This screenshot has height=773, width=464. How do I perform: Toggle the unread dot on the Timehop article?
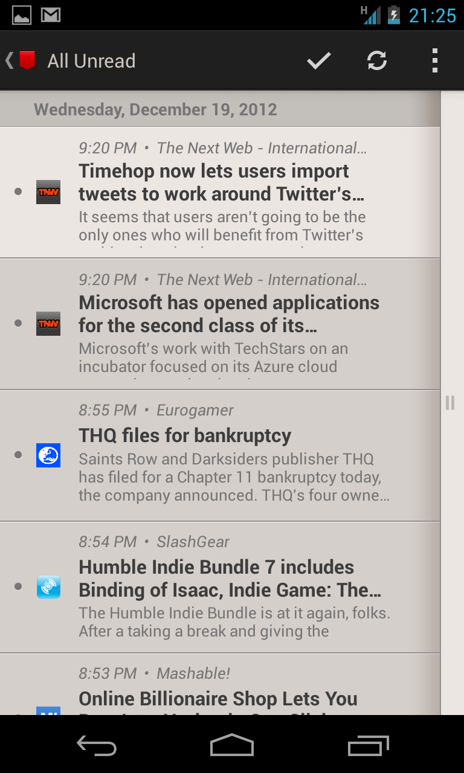click(18, 192)
